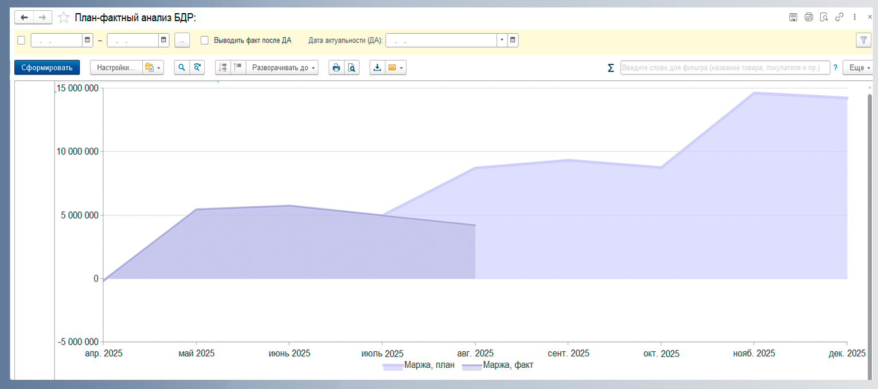Click the Маржа, факт legend swatch

(x=472, y=367)
